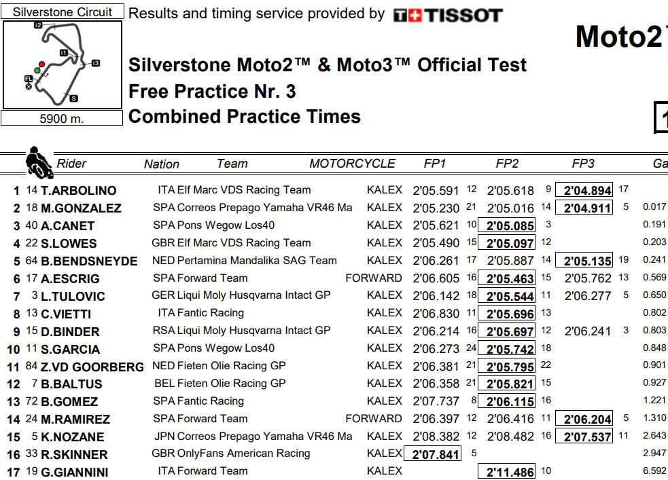Click the FP1 column header
This screenshot has height=480, width=668.
point(435,164)
